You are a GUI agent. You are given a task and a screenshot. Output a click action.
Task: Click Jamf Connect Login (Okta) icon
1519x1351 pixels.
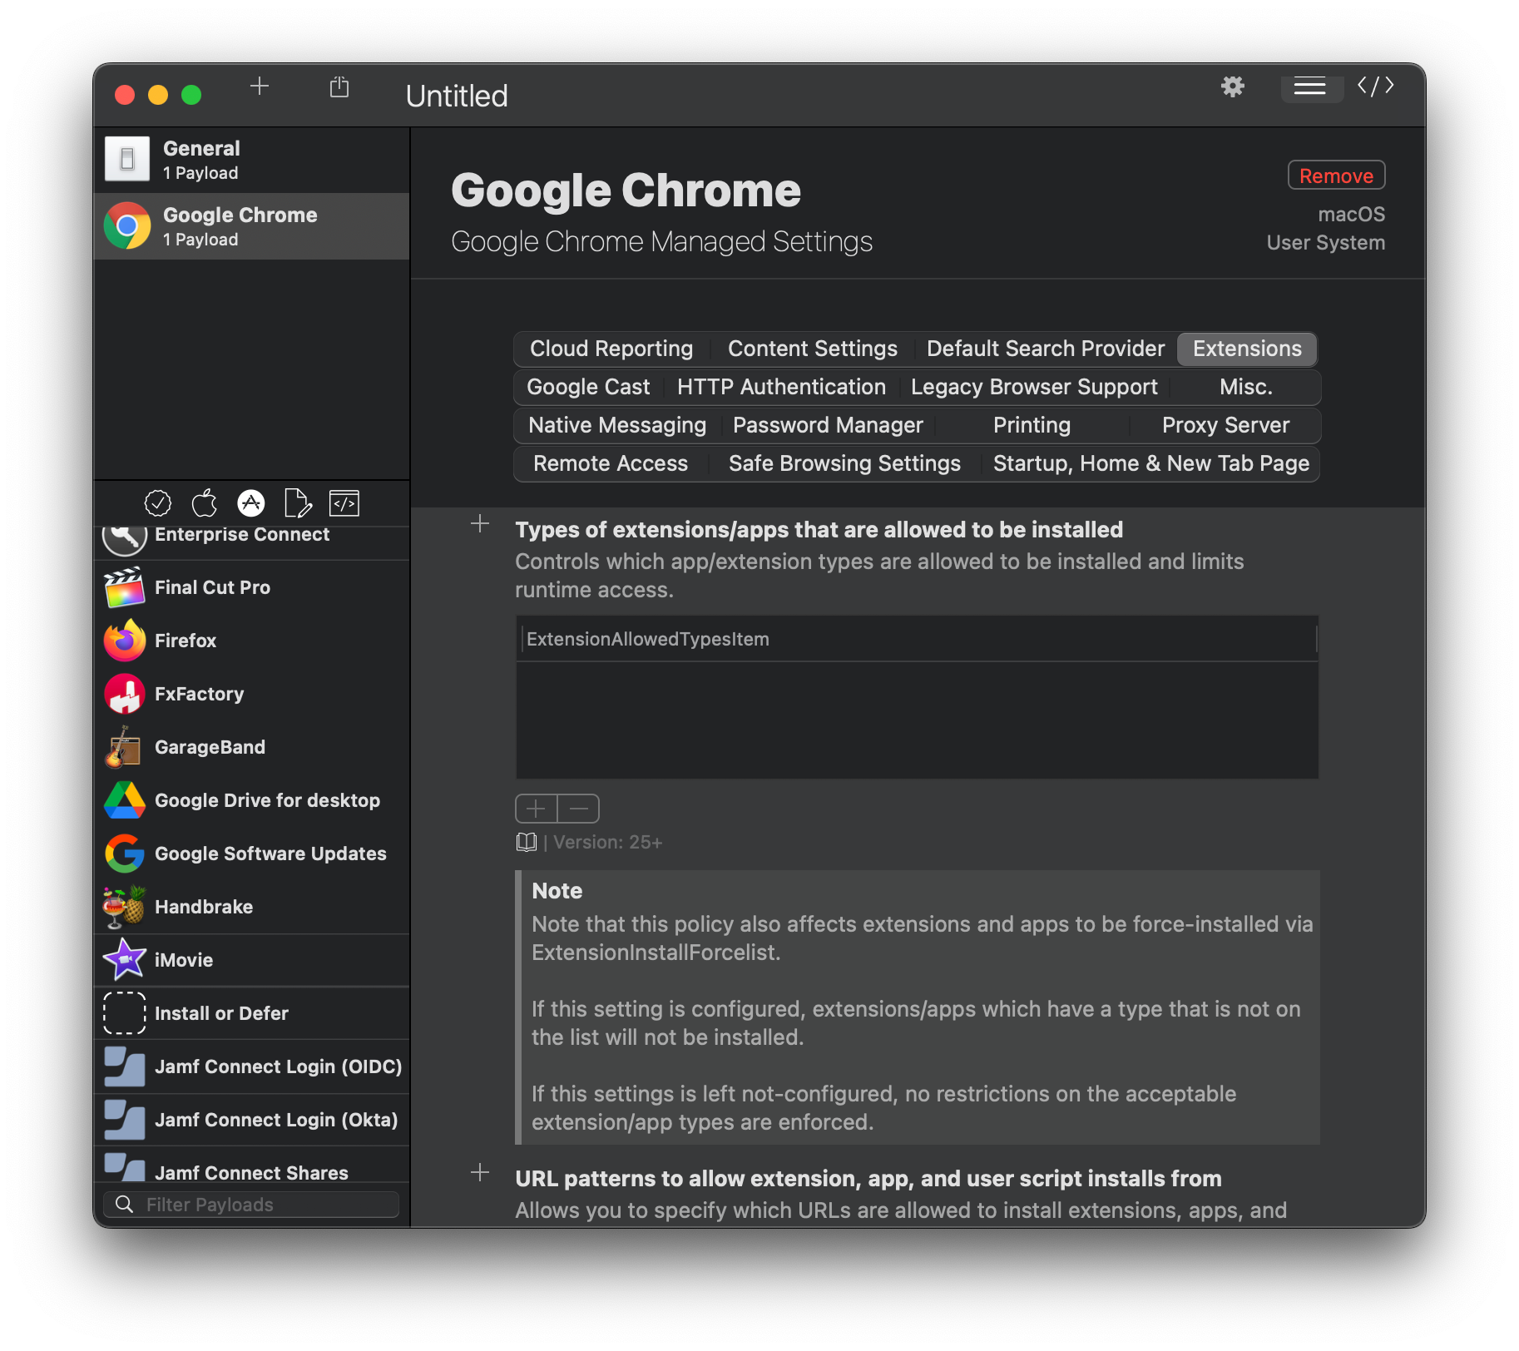(x=125, y=1120)
